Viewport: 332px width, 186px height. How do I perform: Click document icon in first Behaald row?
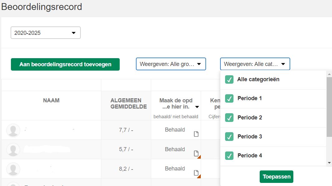click(196, 134)
